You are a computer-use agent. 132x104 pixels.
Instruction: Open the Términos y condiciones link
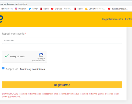(x=32, y=69)
